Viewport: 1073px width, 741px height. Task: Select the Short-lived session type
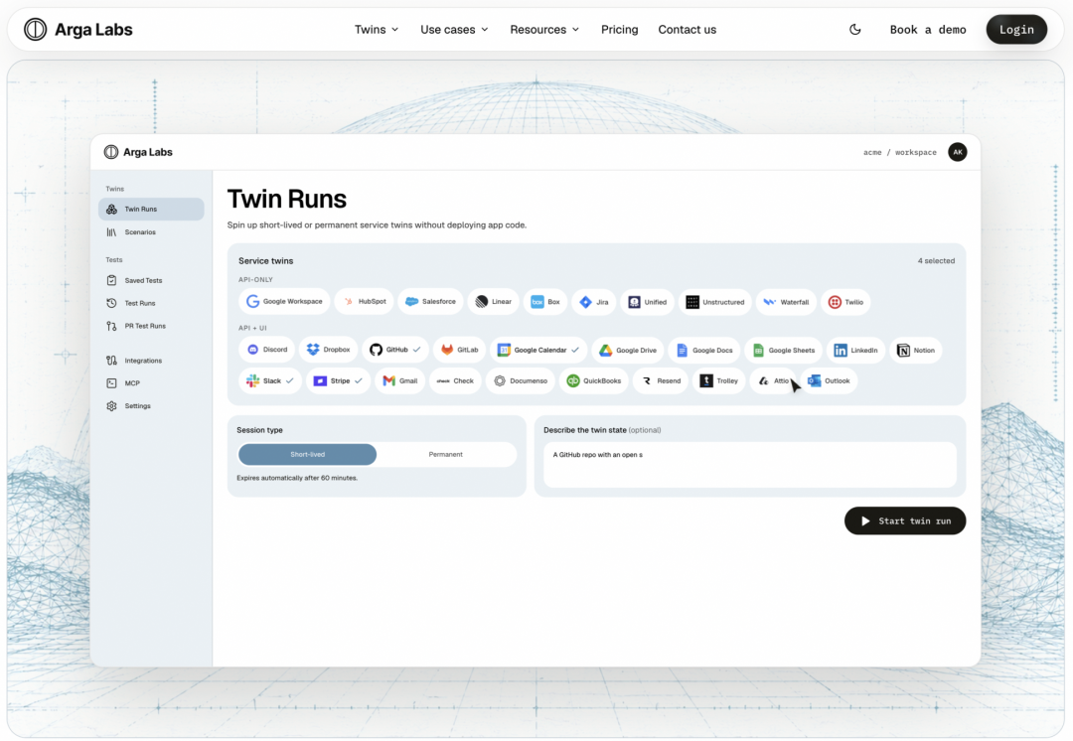click(x=307, y=454)
